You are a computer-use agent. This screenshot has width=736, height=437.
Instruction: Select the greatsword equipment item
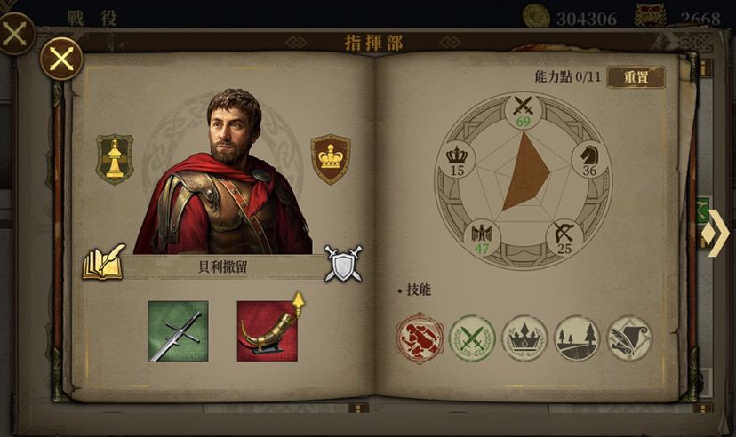pyautogui.click(x=178, y=331)
